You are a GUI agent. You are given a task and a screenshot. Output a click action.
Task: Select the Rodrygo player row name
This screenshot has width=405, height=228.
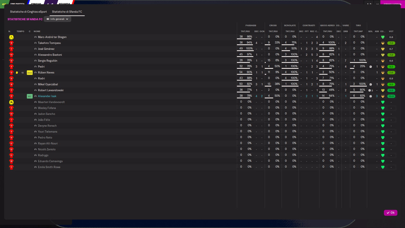point(43,155)
